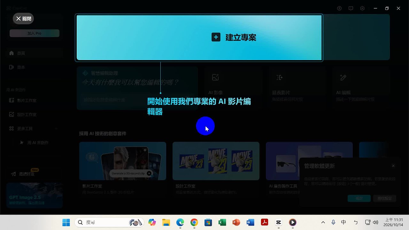Dismiss the tutorial with the 關閉 button
The width and height of the screenshot is (409, 230).
[23, 19]
